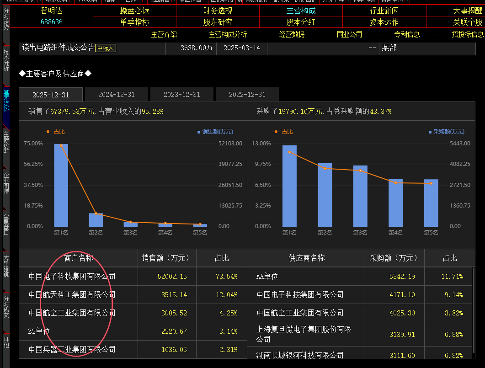485x368 pixels.
Task: Click the 采购额（万元） column header
Action: point(395,258)
